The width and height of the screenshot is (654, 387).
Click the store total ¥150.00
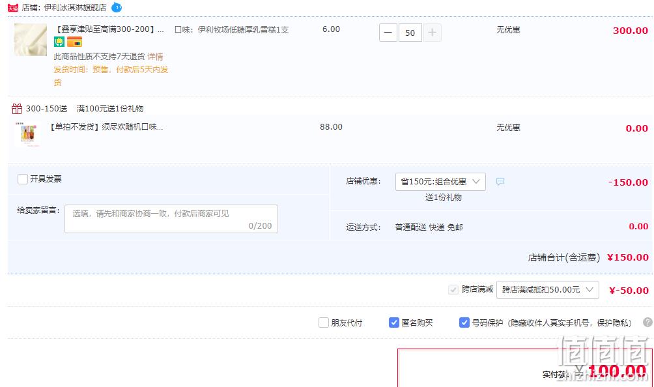[x=628, y=258]
